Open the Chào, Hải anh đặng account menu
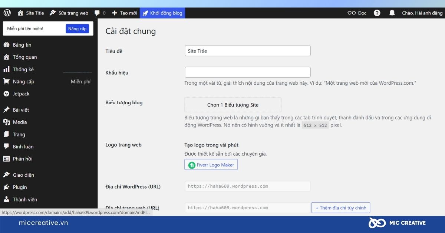 coord(422,13)
